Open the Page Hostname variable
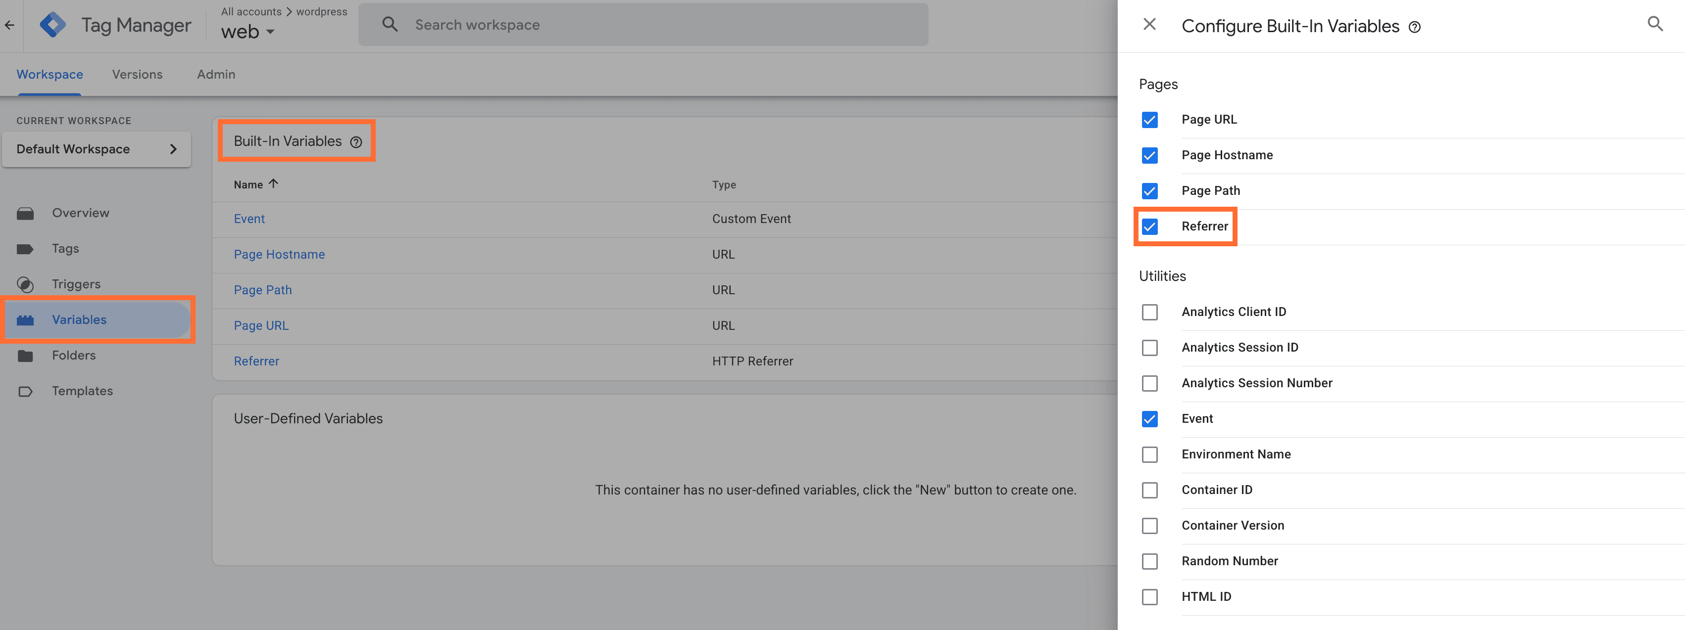The height and width of the screenshot is (630, 1685). pos(279,254)
